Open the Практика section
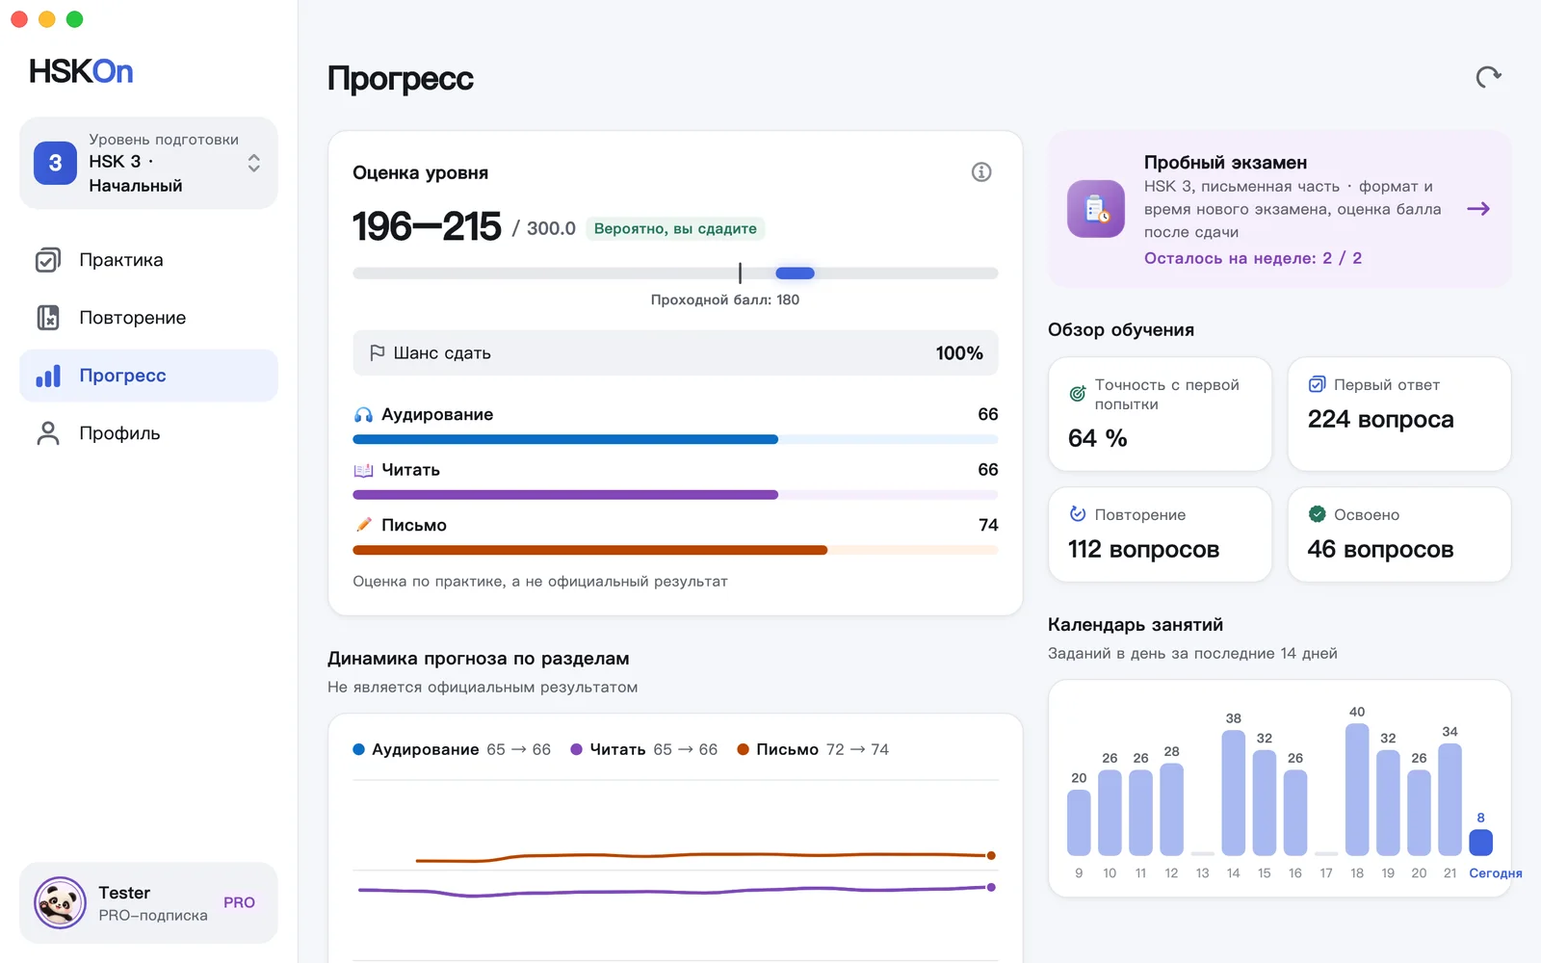 [148, 260]
